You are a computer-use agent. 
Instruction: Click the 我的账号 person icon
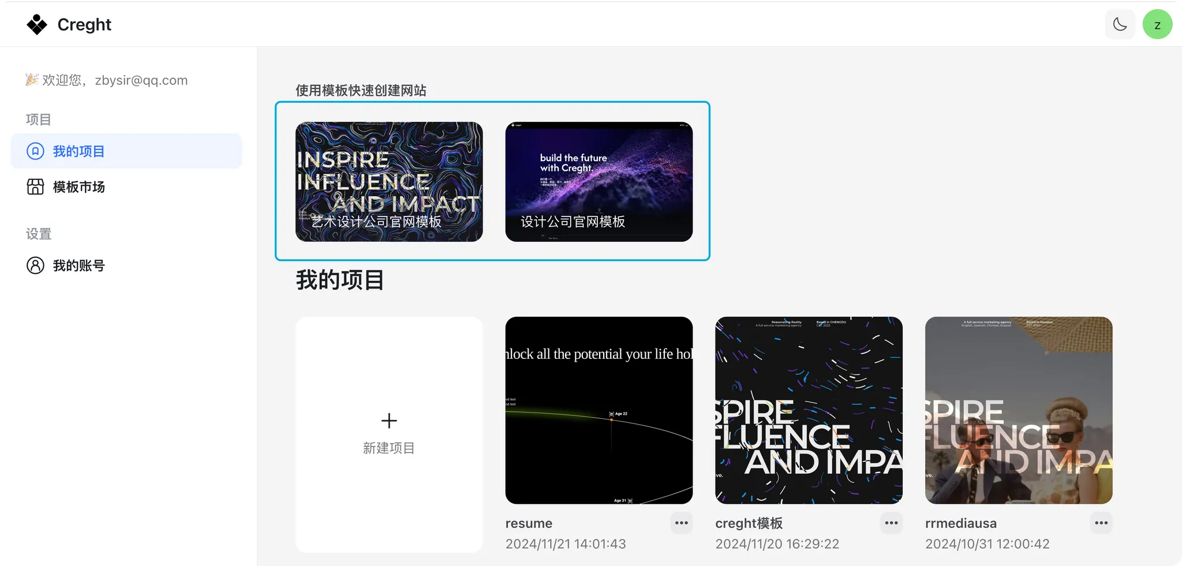[x=35, y=265]
